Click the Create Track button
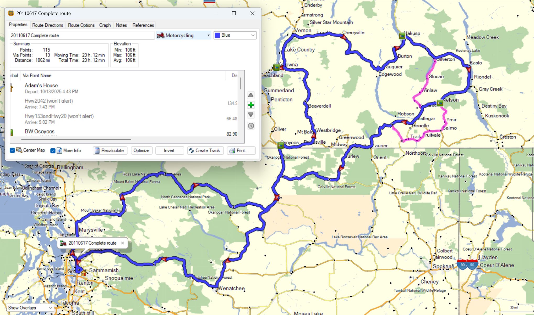This screenshot has width=534, height=315. (205, 150)
